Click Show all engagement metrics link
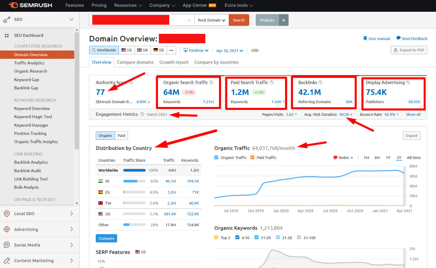Screen dimensions: 436x268 coord(413,114)
